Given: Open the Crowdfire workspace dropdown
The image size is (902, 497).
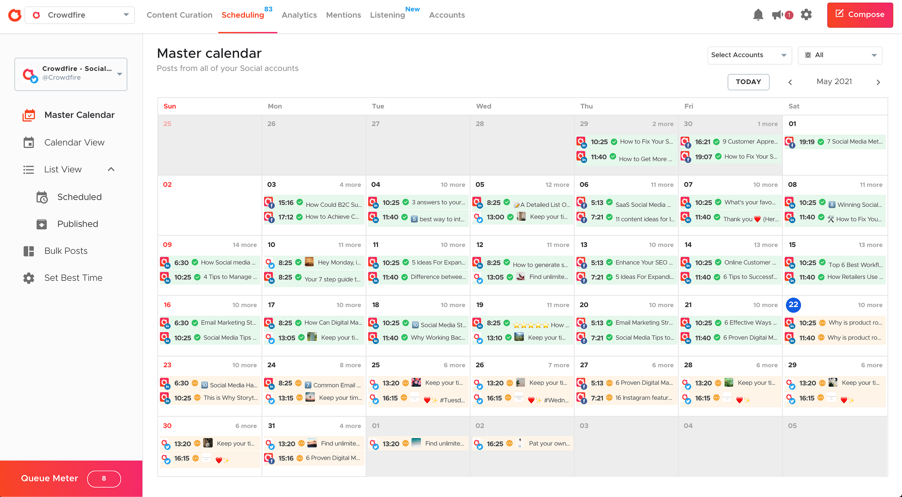Looking at the screenshot, I should click(x=80, y=15).
